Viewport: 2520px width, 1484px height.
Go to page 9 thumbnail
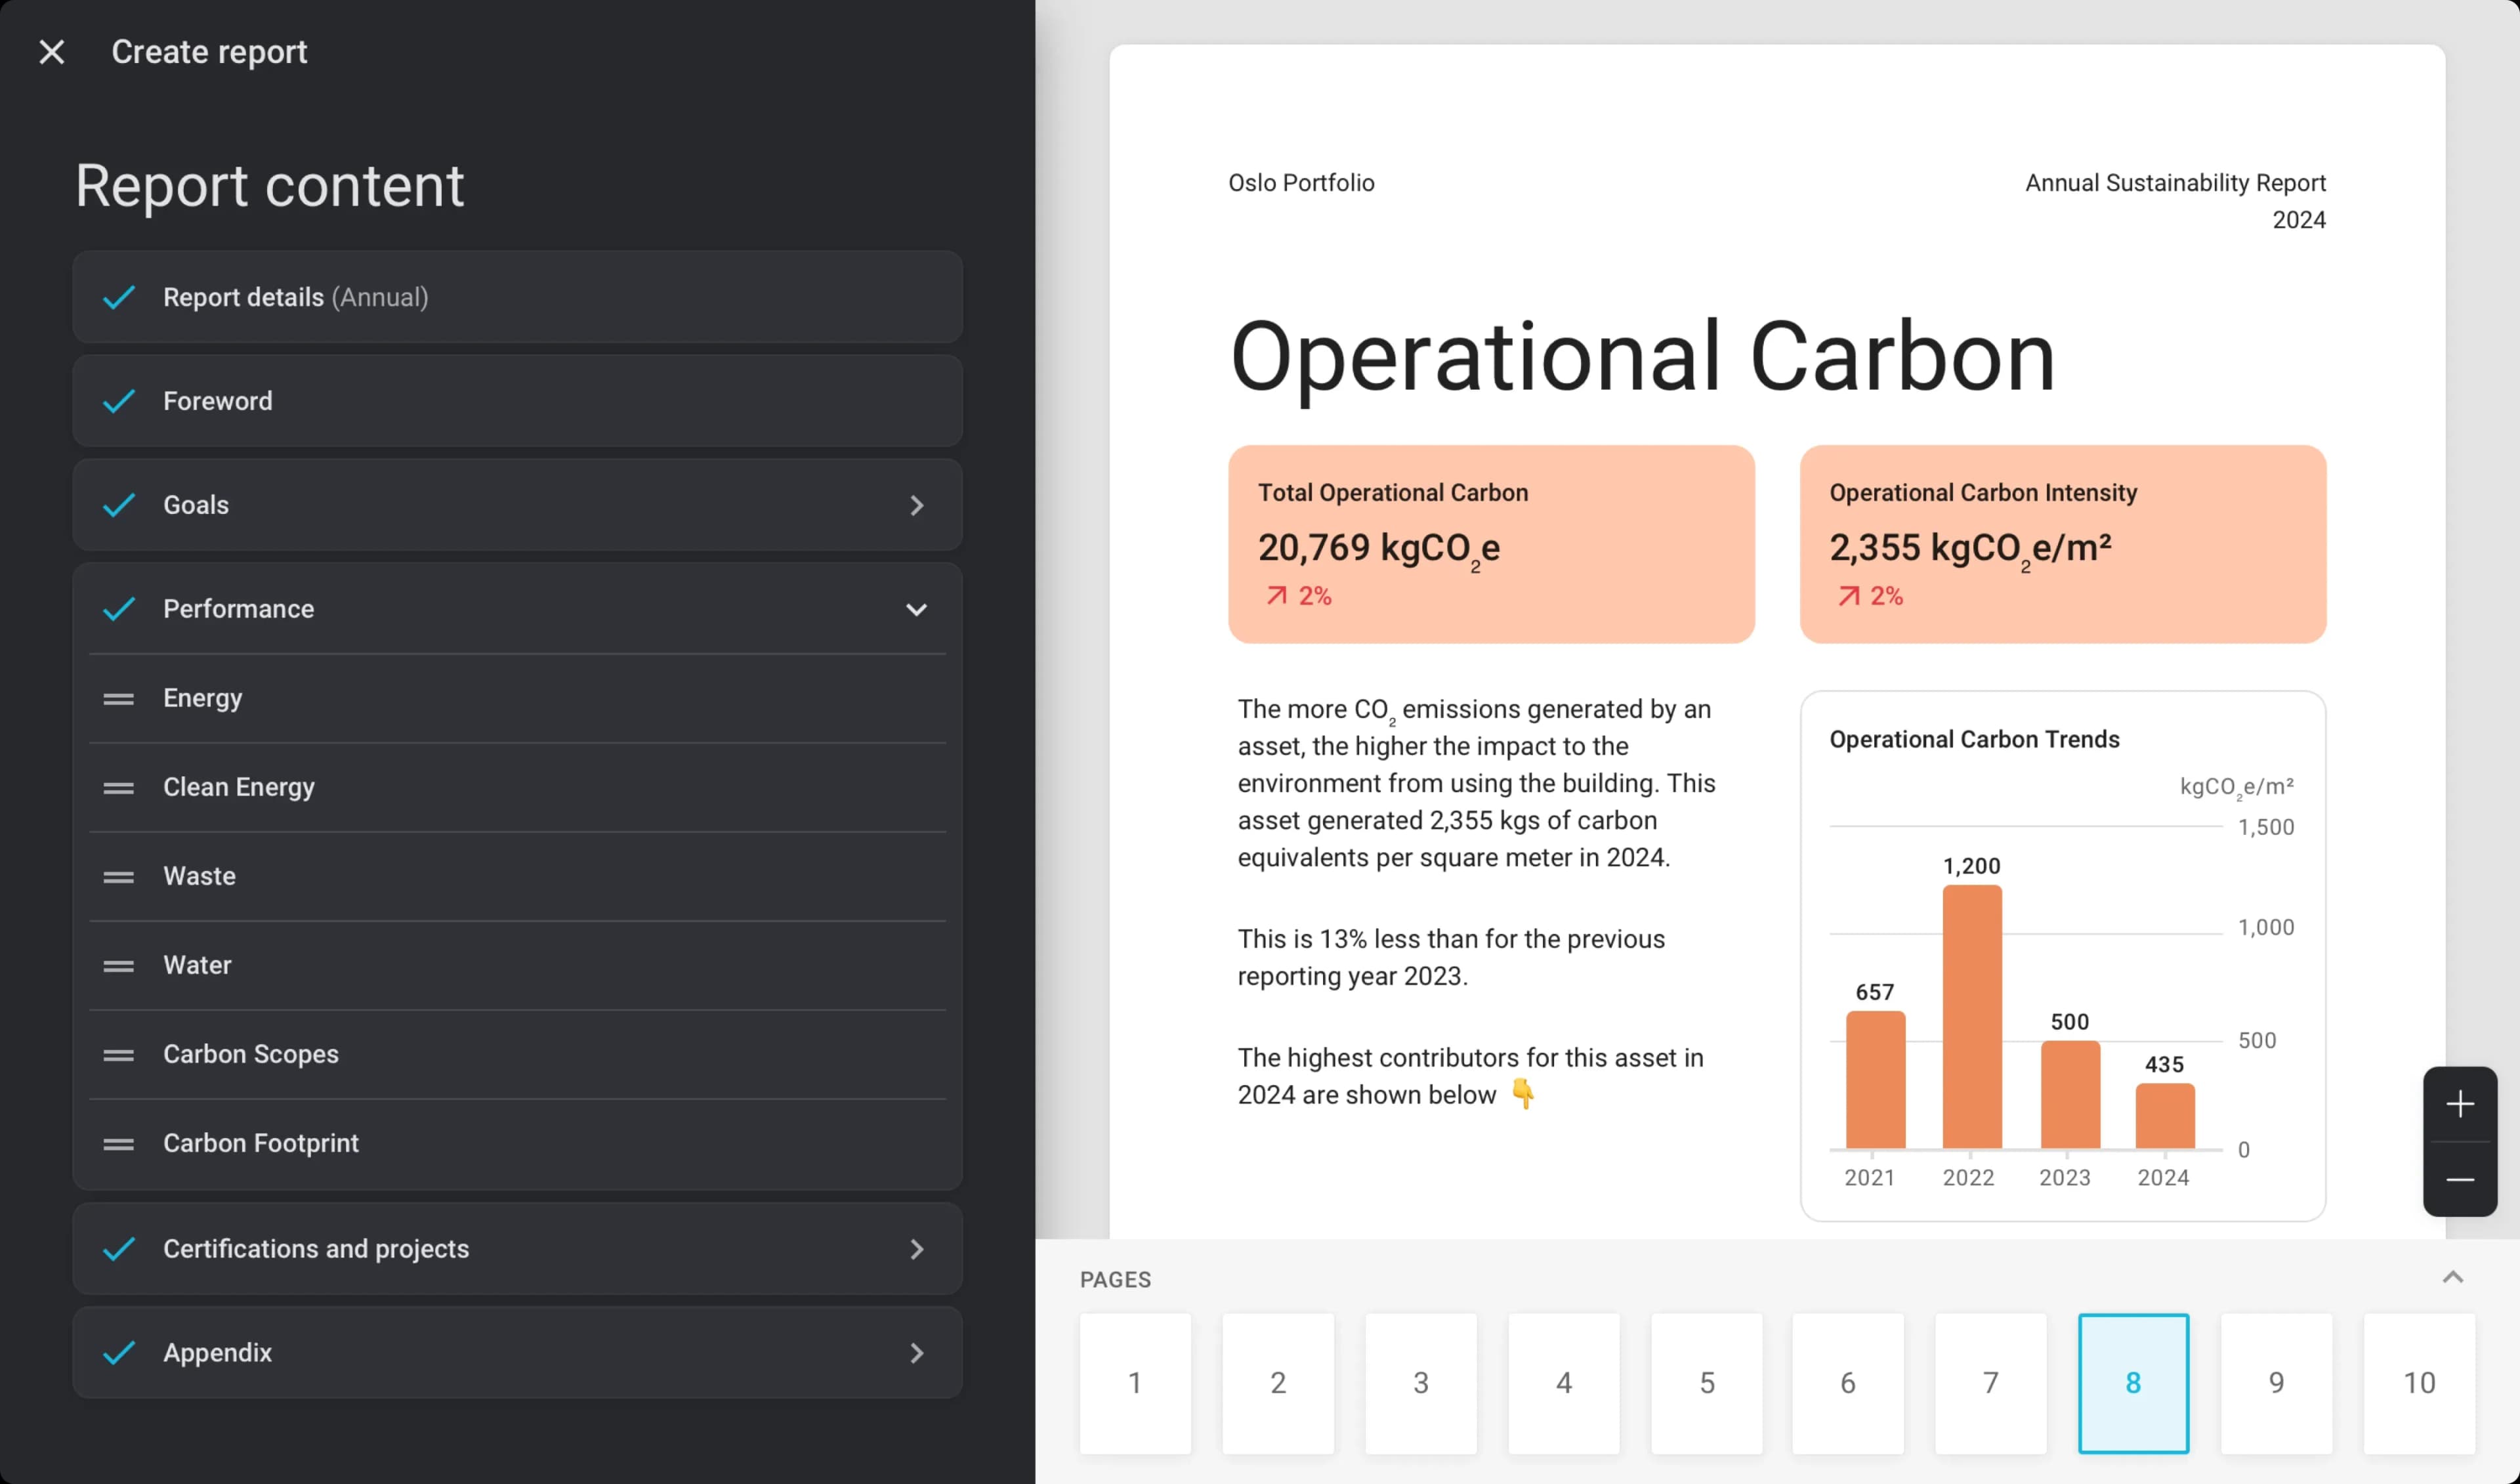tap(2277, 1384)
